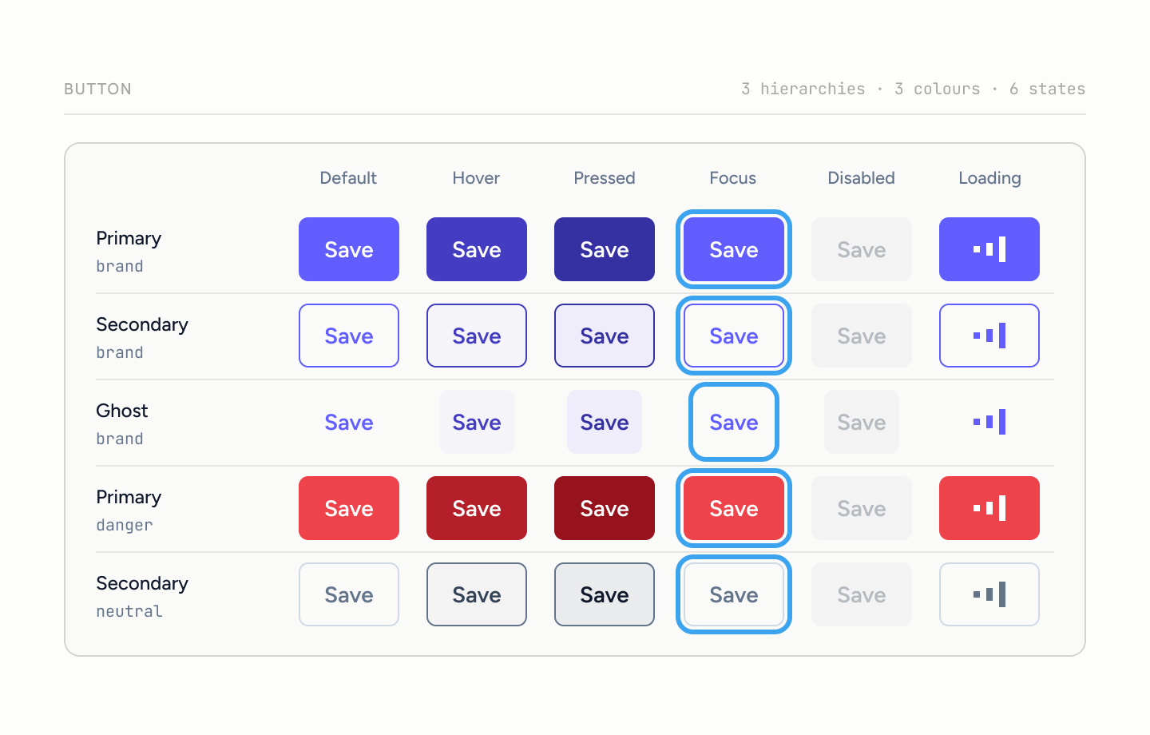
Task: Click Ghost brand Disabled Save button
Action: tap(862, 422)
